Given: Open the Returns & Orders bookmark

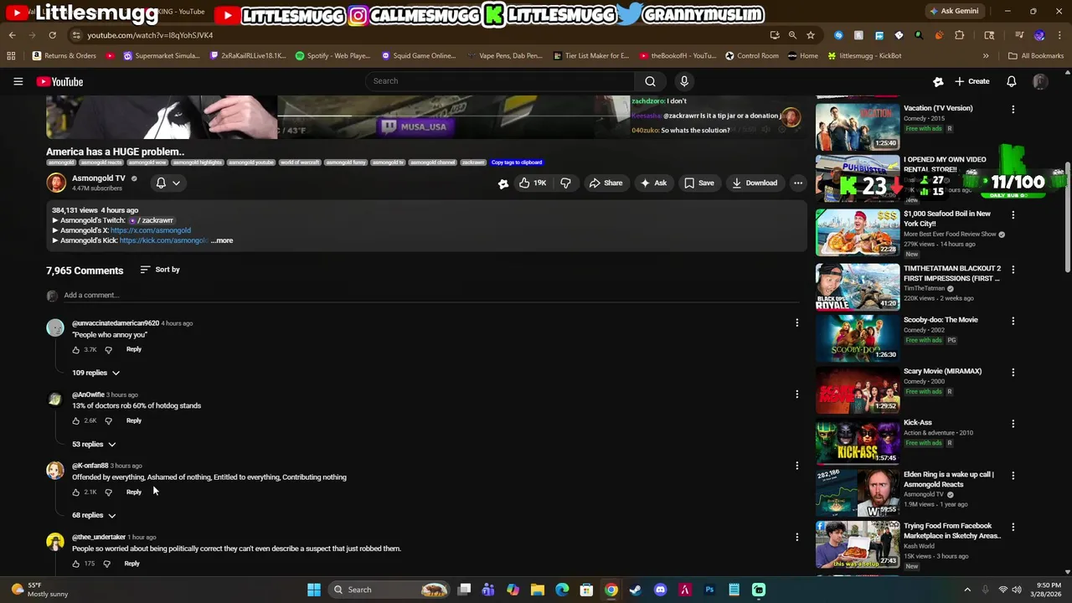Looking at the screenshot, I should click(x=64, y=56).
